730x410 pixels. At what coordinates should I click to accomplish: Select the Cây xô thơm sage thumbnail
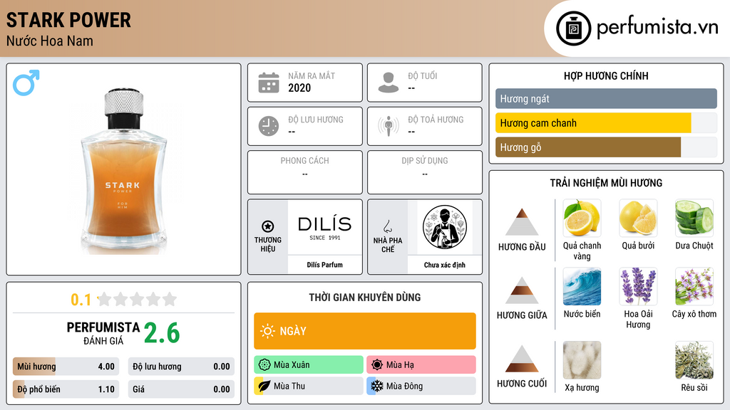(694, 286)
